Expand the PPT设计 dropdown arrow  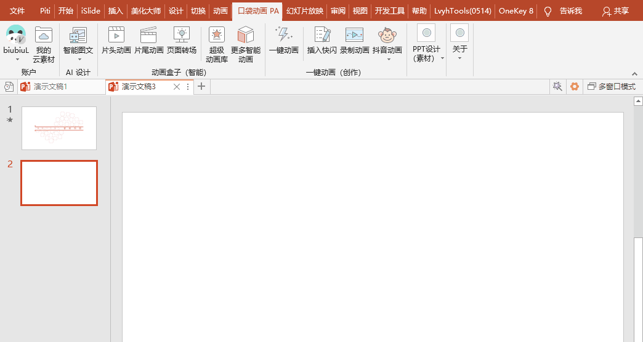click(442, 58)
